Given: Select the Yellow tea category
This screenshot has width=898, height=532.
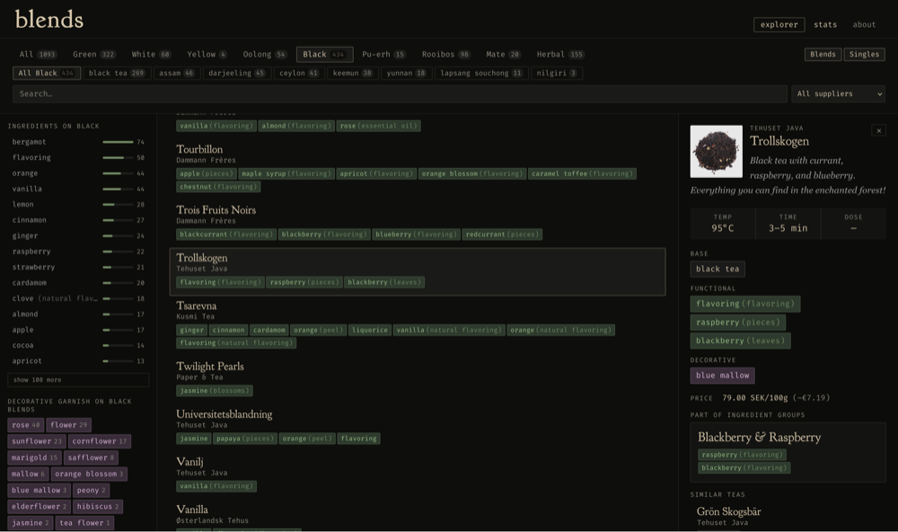Looking at the screenshot, I should coord(207,55).
